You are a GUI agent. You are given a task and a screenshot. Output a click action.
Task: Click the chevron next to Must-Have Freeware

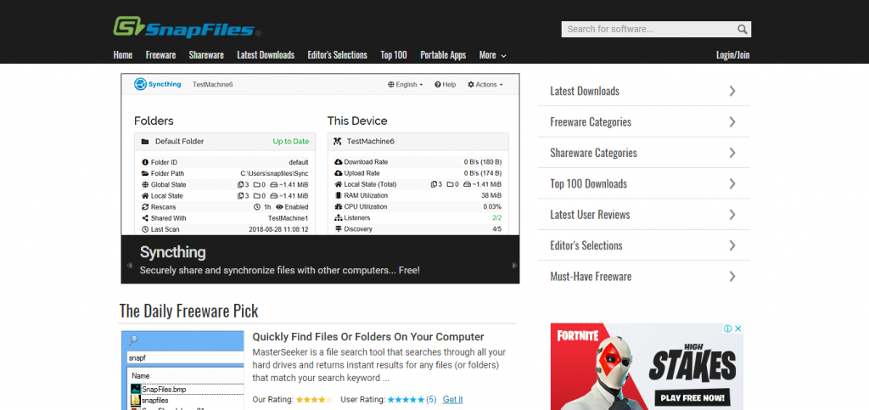(x=732, y=277)
